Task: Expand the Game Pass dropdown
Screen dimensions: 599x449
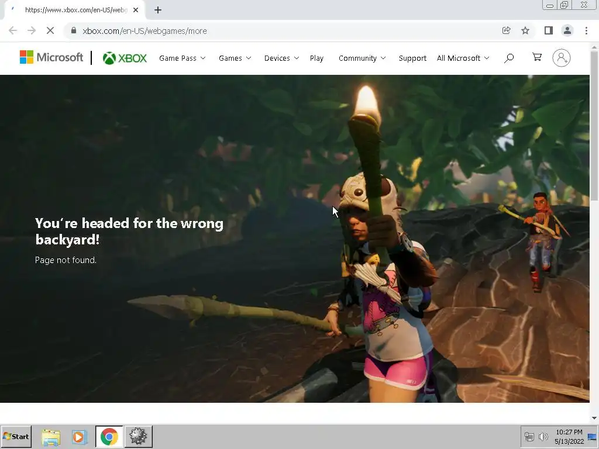Action: pos(183,58)
